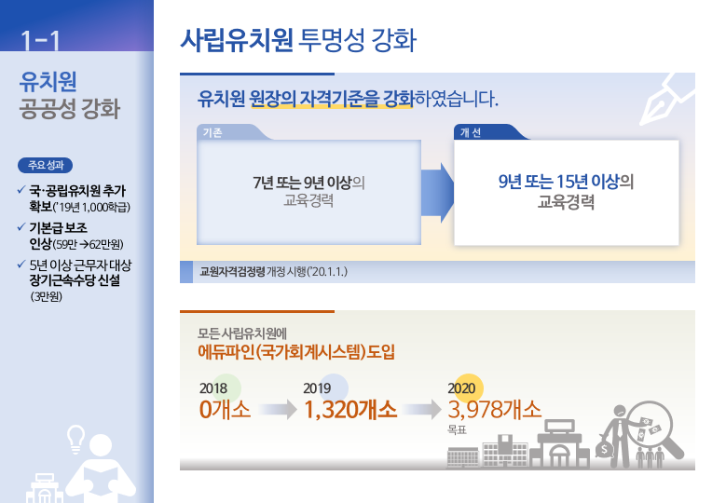This screenshot has height=503, width=726.
Task: Click 유치원 원장의 자격기준을 강화하였습니다 headline
Action: (x=348, y=99)
